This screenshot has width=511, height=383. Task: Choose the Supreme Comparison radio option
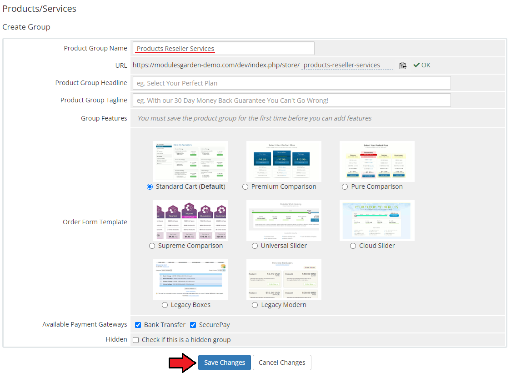pos(152,246)
